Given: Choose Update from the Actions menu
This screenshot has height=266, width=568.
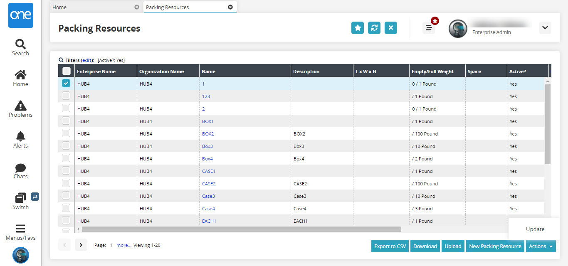Looking at the screenshot, I should [535, 229].
